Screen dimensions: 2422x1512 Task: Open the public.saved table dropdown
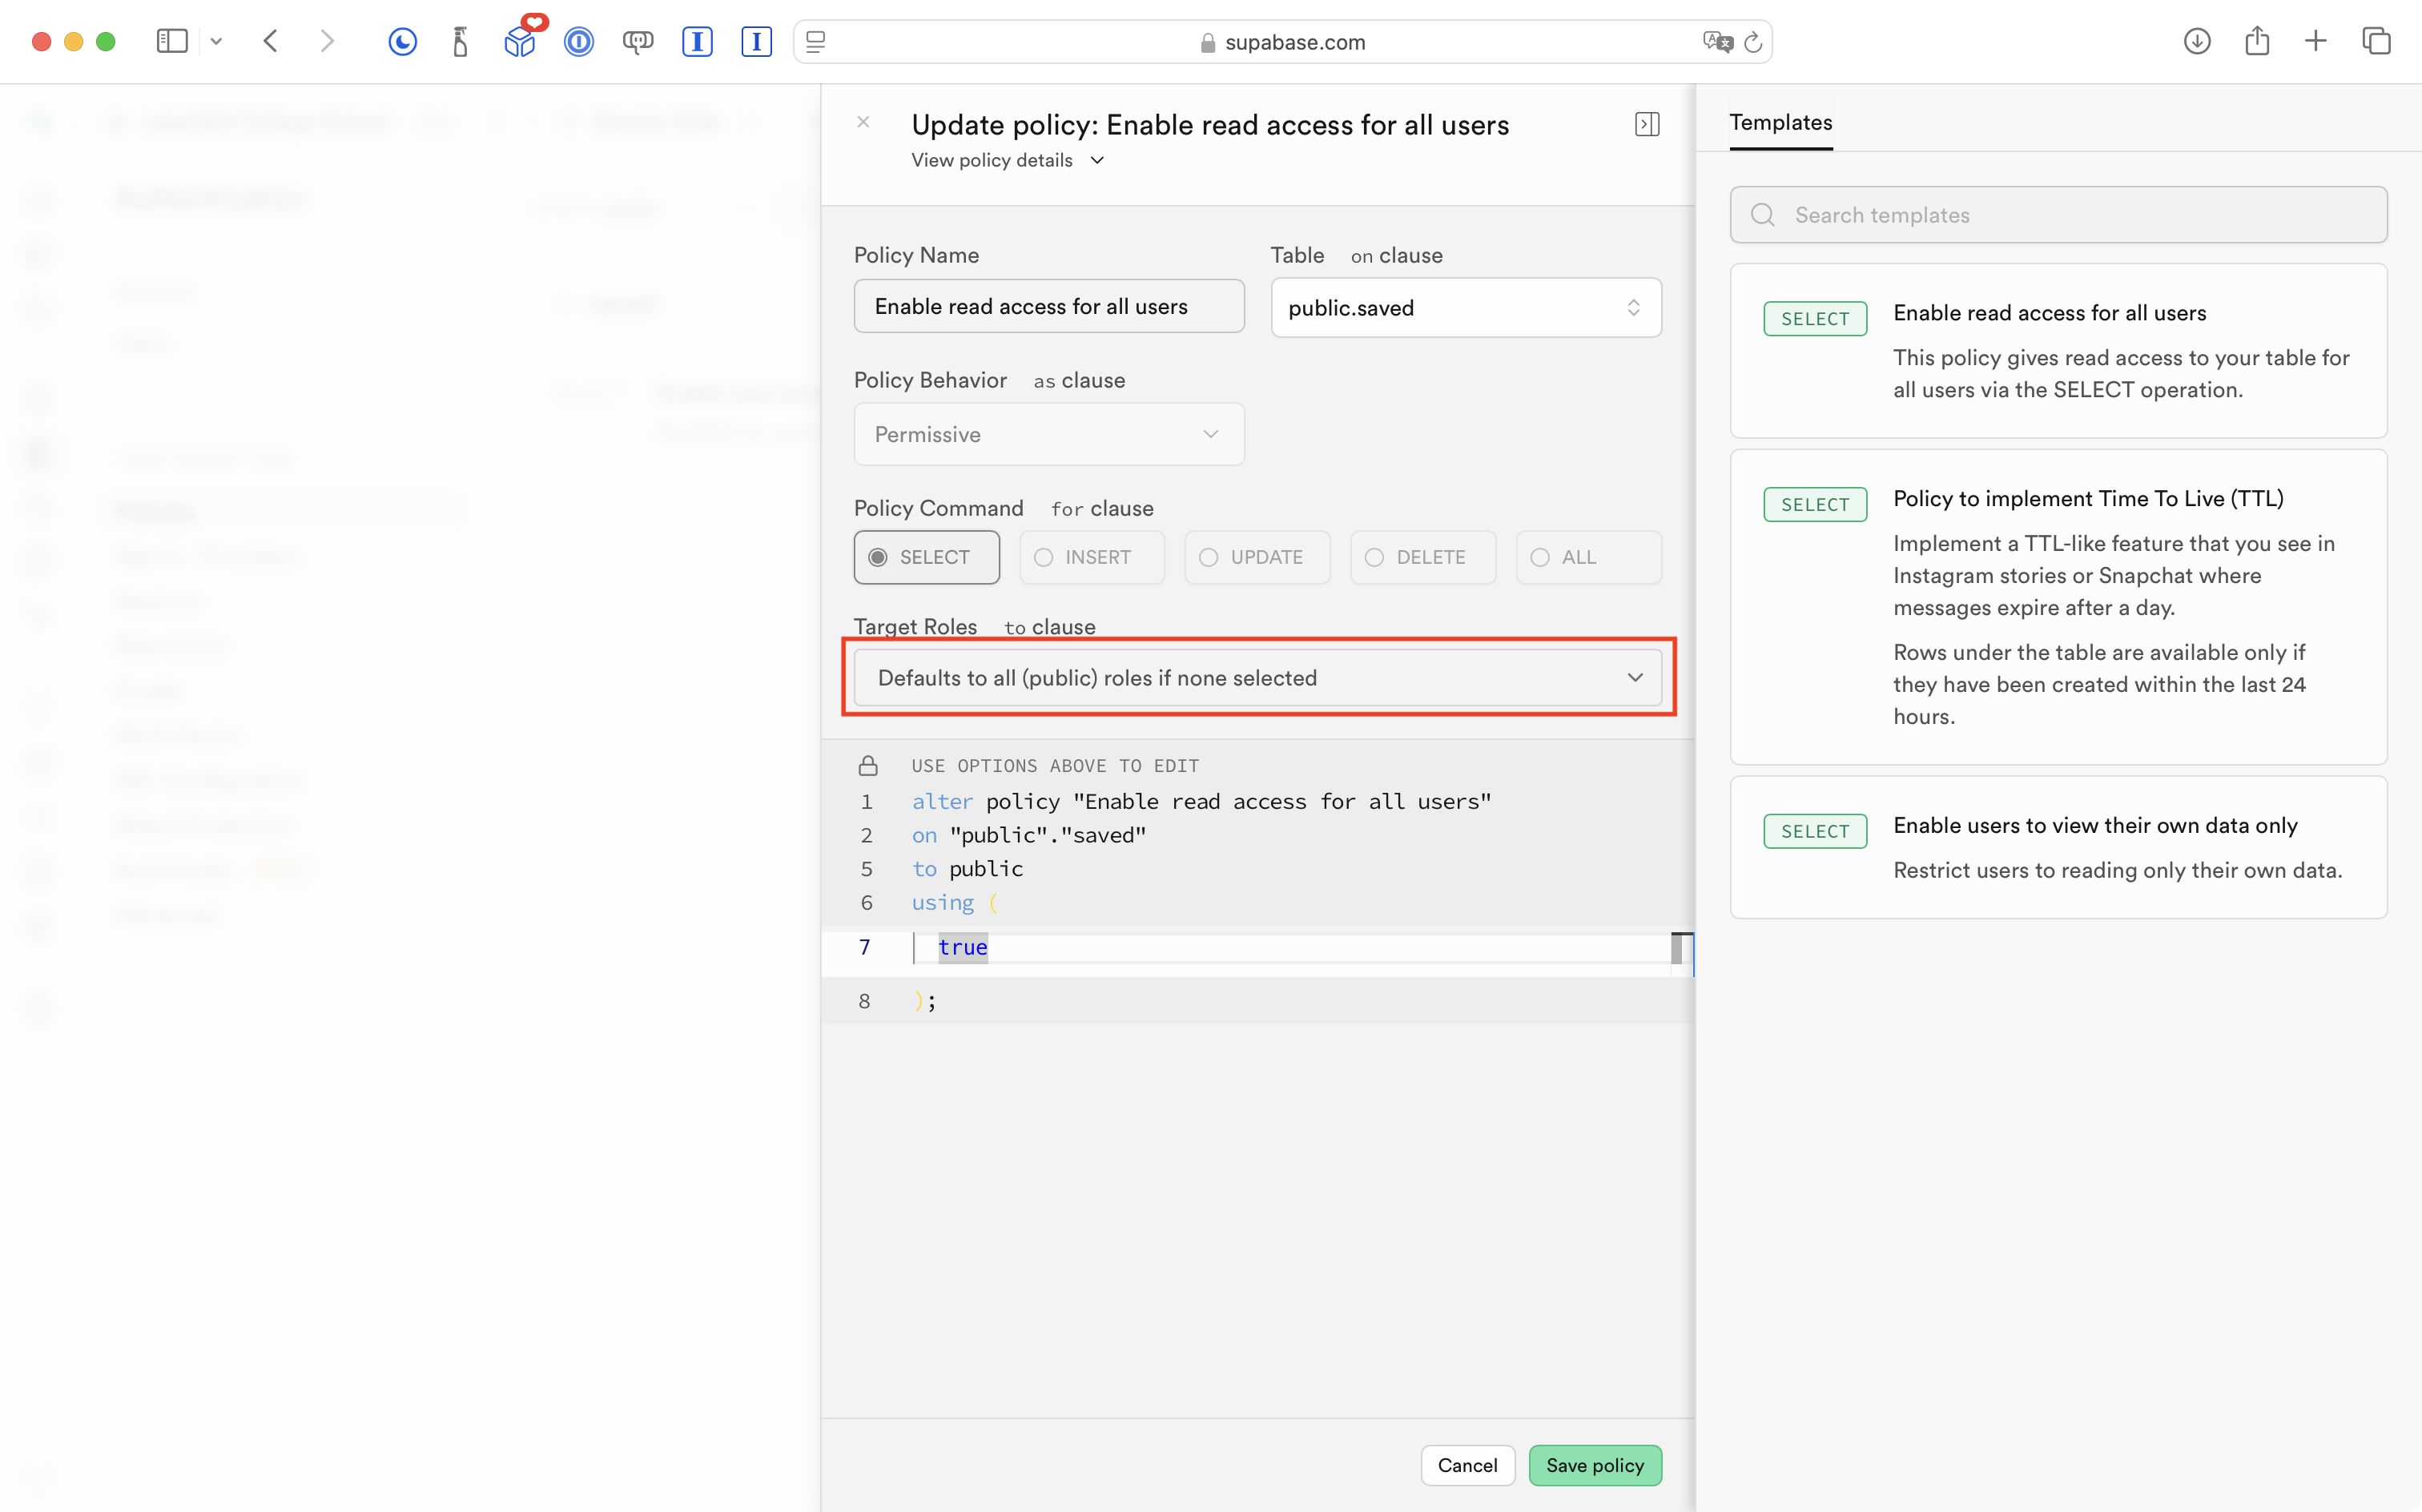(1465, 308)
